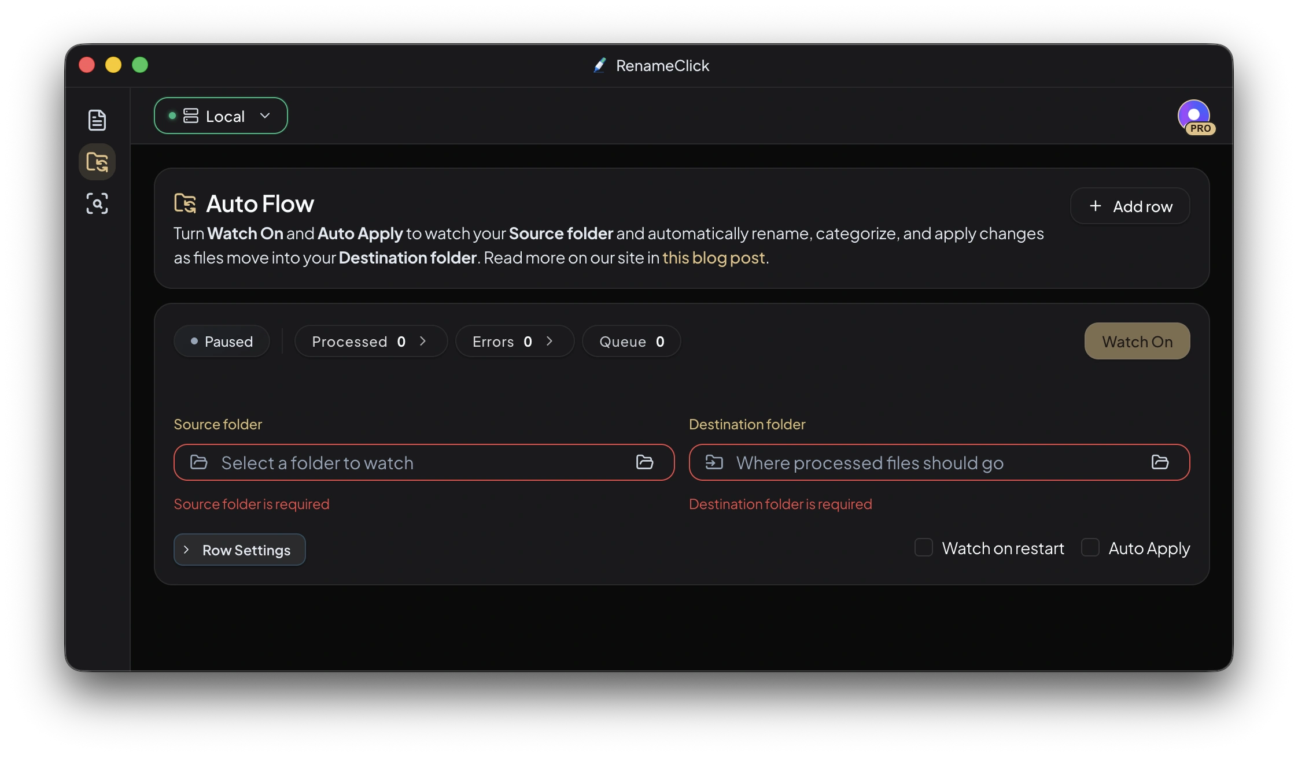Viewport: 1298px width, 757px height.
Task: Select the Auto Flow folder-sync sidebar icon
Action: (97, 162)
